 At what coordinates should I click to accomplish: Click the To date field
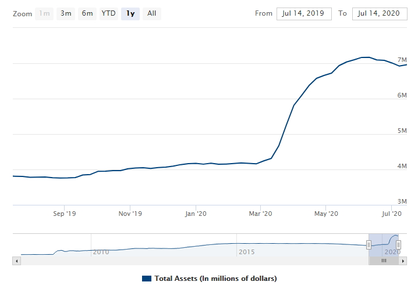pos(380,13)
